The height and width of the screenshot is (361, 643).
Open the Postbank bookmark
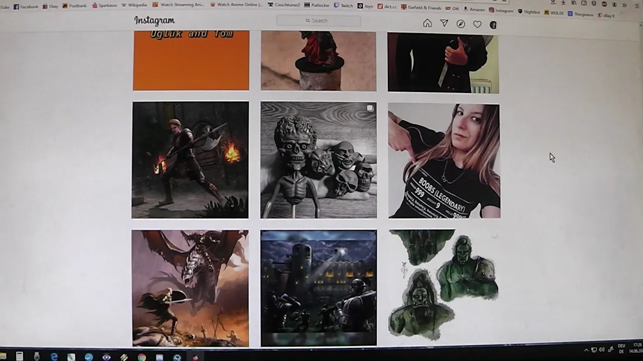pos(74,6)
